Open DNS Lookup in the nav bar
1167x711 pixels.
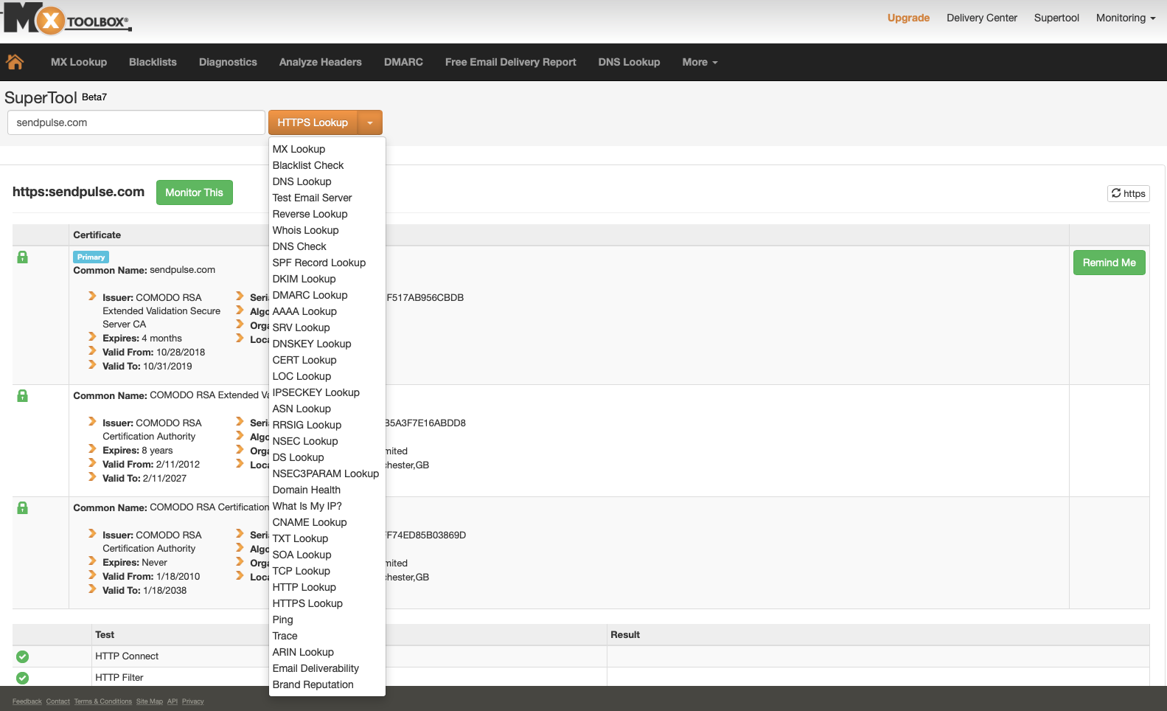(629, 62)
